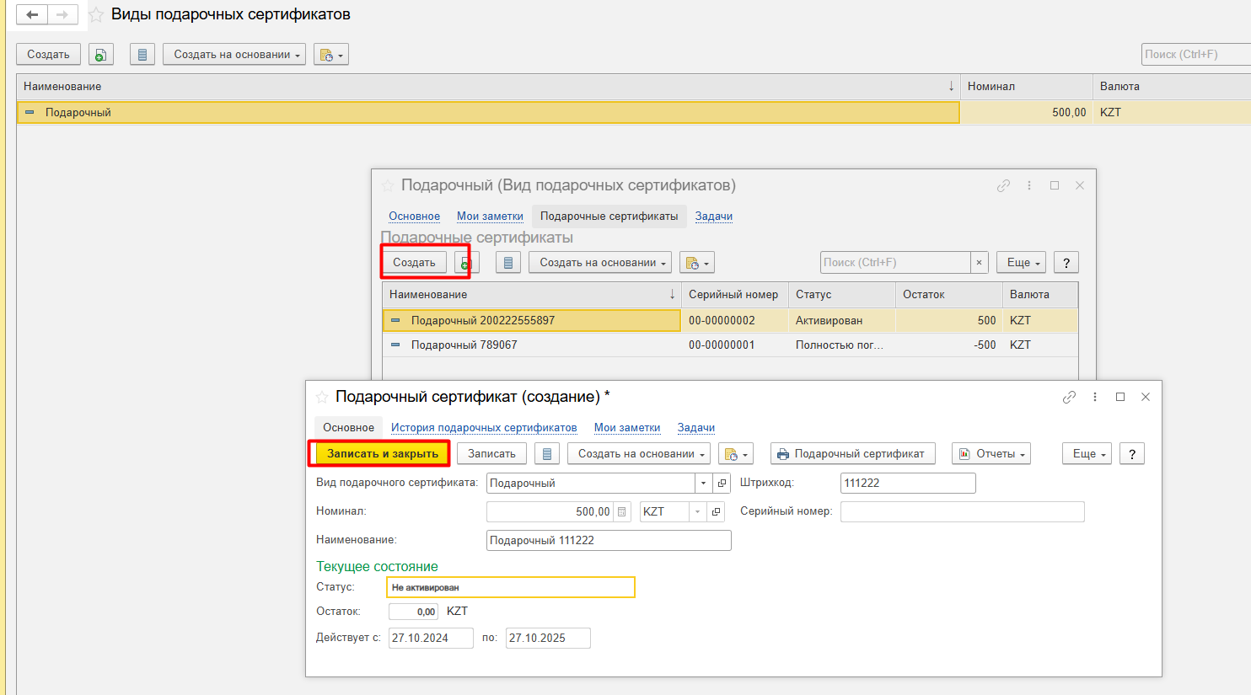Expand 'Вид подарочного сертификата' dropdown arrow
The height and width of the screenshot is (695, 1251).
tap(704, 484)
